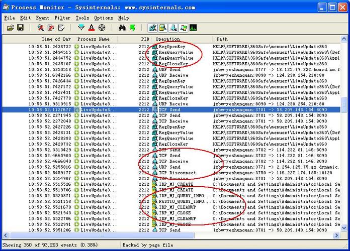Click file icon of IRP_MJ_QUERY_INFO row

(155, 196)
